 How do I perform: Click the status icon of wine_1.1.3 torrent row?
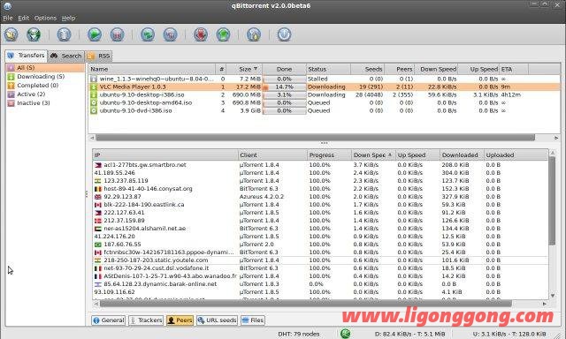[94, 79]
